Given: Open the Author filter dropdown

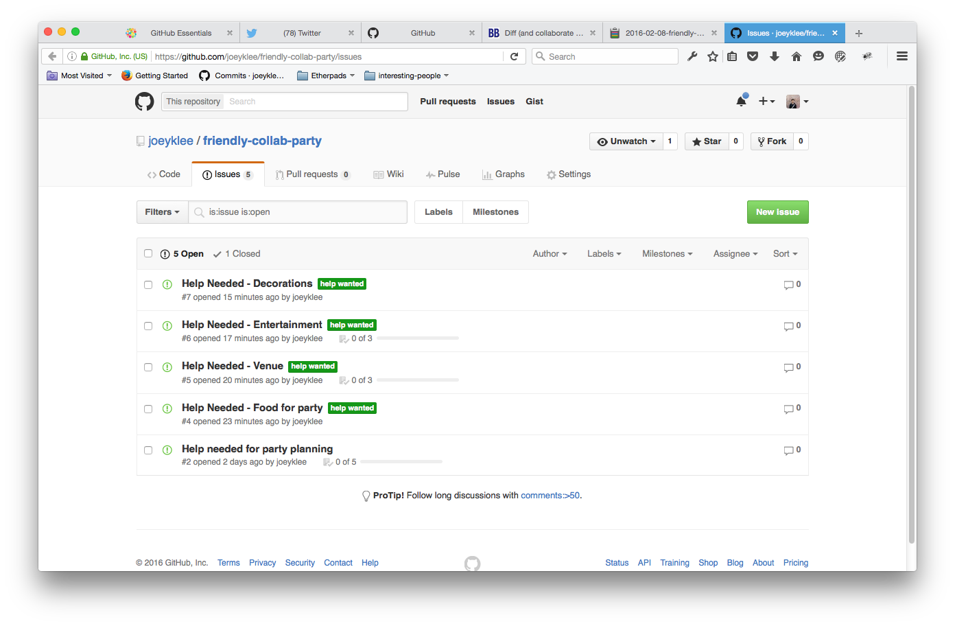Looking at the screenshot, I should click(550, 254).
